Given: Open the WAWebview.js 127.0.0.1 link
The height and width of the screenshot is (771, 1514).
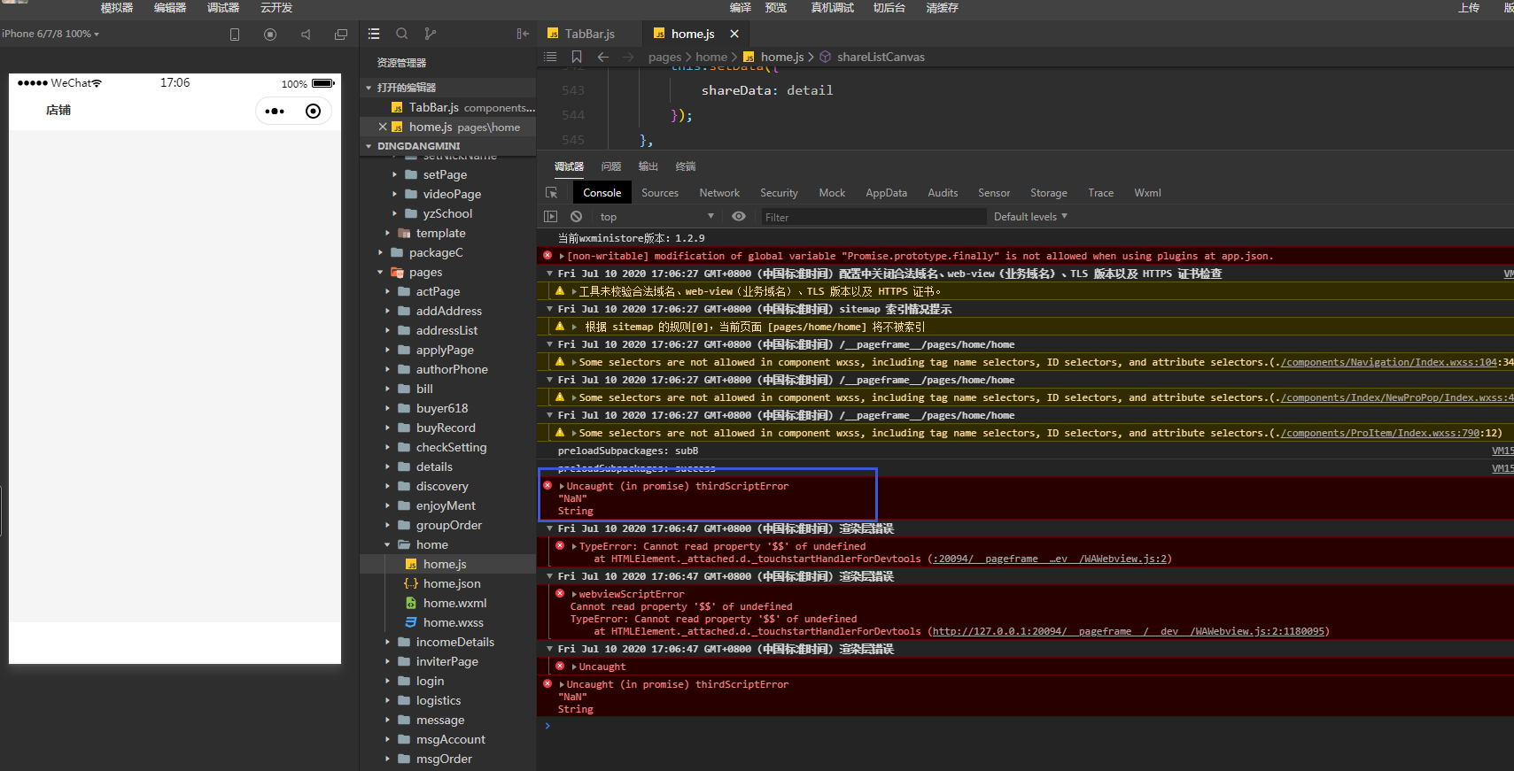Looking at the screenshot, I should tap(1129, 631).
